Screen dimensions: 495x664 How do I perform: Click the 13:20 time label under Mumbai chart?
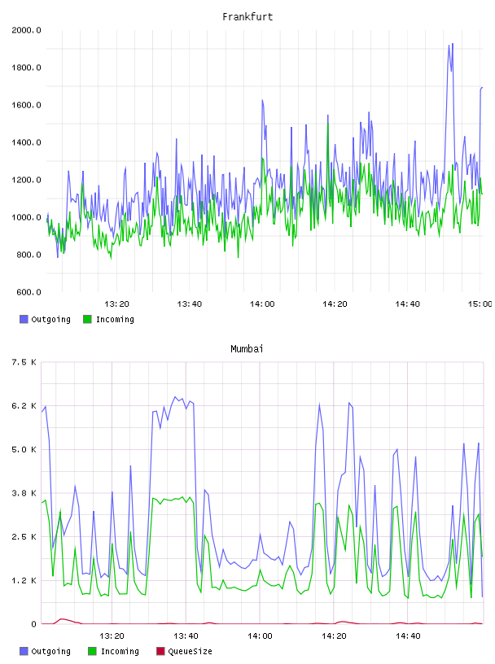coord(112,636)
